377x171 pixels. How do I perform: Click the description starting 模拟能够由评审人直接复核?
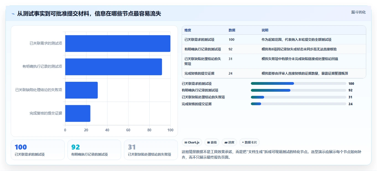(x=305, y=74)
